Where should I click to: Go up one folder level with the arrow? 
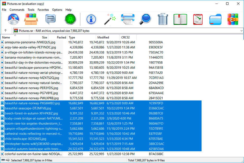point(5,30)
